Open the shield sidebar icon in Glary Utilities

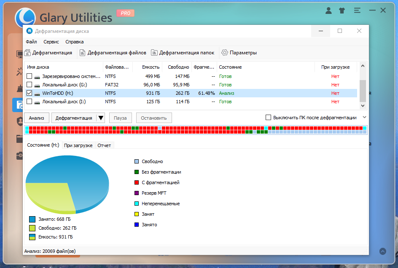20,121
